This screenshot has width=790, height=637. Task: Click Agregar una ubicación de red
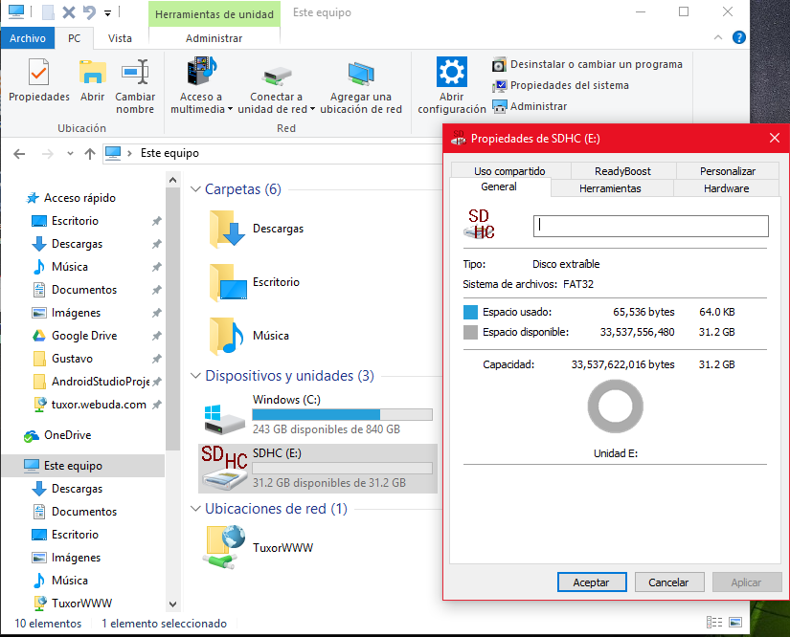(361, 86)
